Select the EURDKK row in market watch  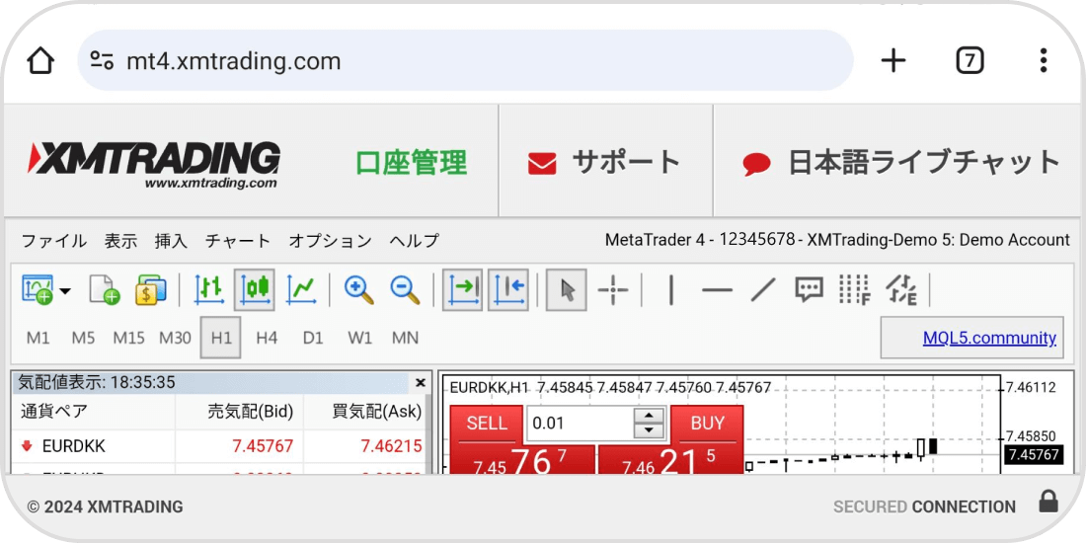point(218,446)
